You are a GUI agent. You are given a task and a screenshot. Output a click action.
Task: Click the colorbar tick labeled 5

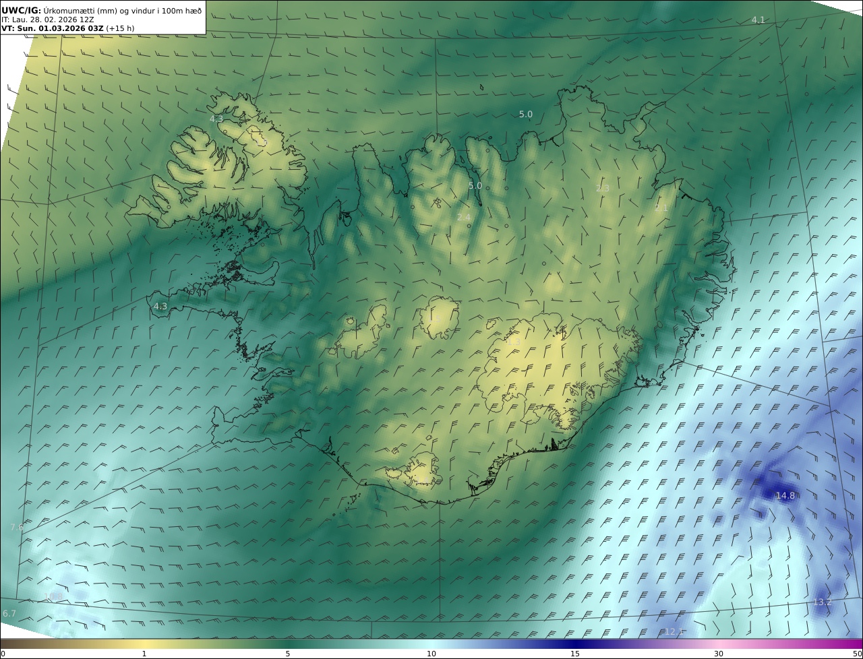288,654
